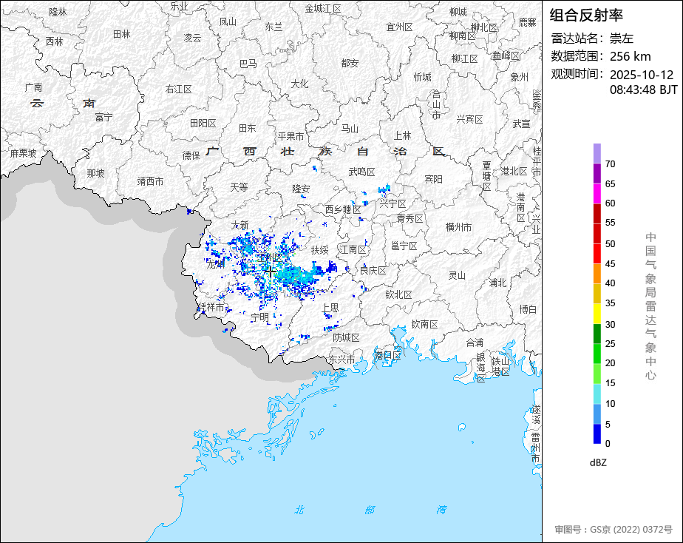Click the 合浦 county label
The image size is (683, 543).
click(x=475, y=343)
